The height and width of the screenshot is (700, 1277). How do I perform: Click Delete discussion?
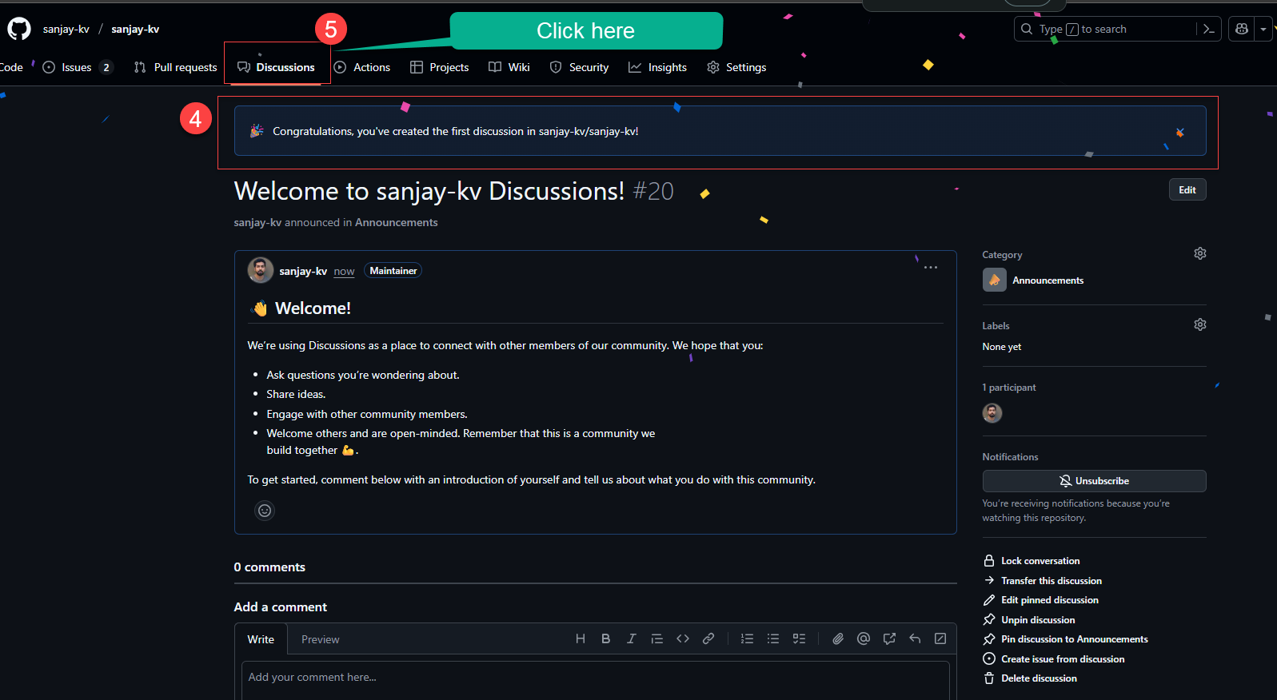[x=1030, y=678]
